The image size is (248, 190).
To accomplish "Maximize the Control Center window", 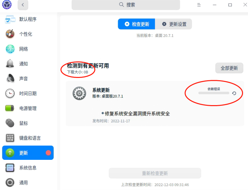I will tap(230, 5).
